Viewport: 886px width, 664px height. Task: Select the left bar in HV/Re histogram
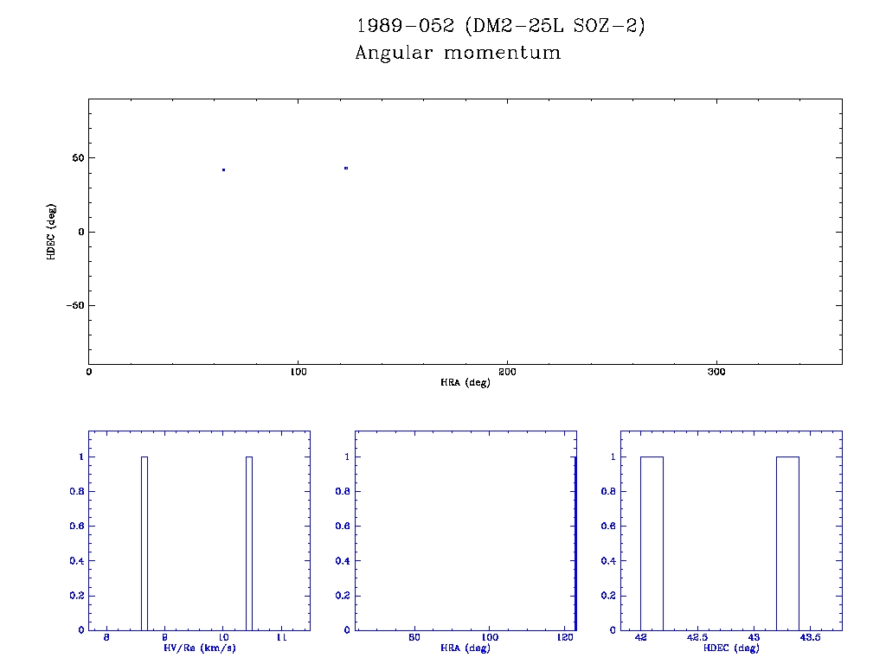[144, 543]
